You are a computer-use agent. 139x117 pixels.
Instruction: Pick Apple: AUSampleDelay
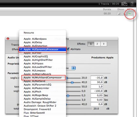43,99
